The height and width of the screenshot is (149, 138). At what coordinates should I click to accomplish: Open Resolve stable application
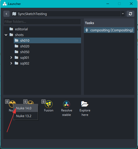click(67, 104)
